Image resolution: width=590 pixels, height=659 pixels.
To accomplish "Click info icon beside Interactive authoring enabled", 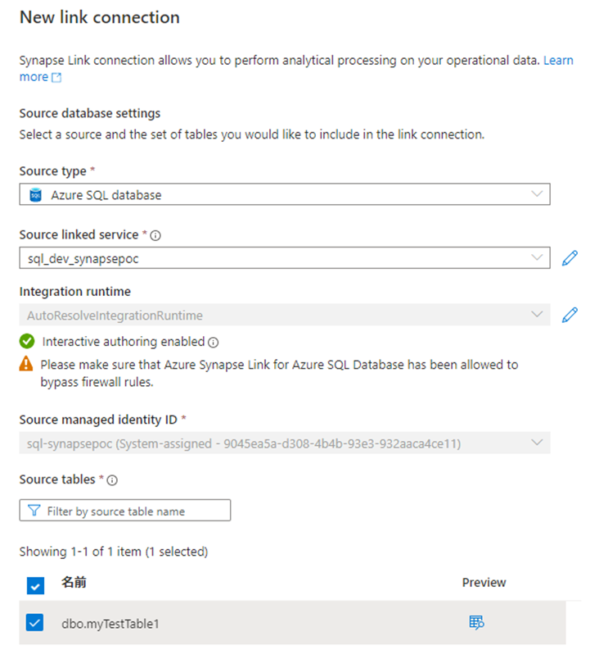I will click(213, 343).
